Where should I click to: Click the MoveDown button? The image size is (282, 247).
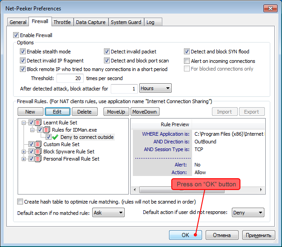[145, 112]
